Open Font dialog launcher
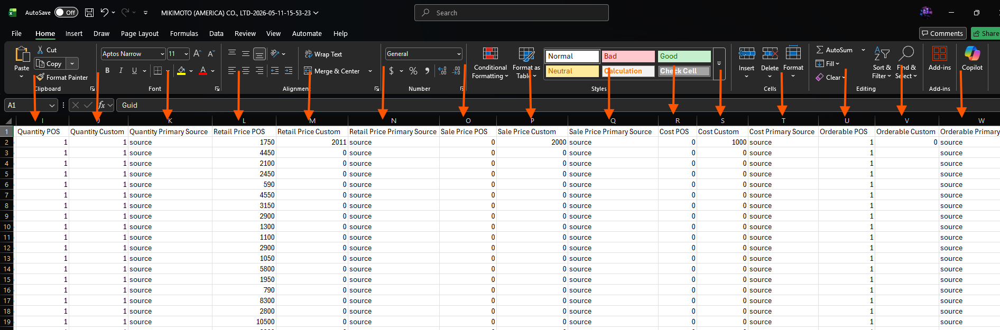This screenshot has width=1000, height=330. tap(217, 89)
